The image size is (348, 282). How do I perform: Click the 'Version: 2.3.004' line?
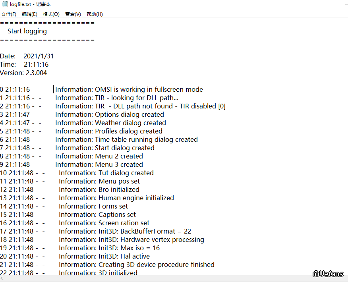pos(23,73)
